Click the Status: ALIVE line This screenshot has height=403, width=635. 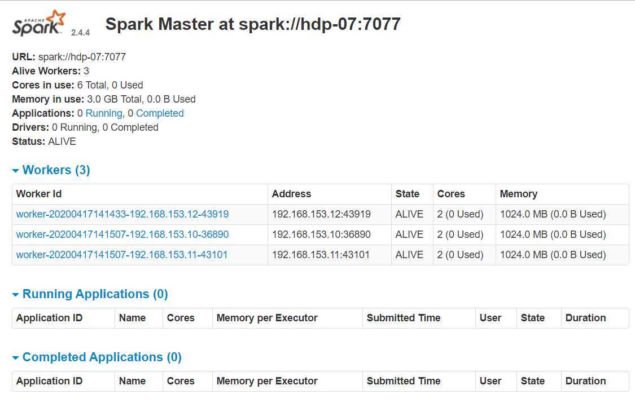[x=44, y=141]
